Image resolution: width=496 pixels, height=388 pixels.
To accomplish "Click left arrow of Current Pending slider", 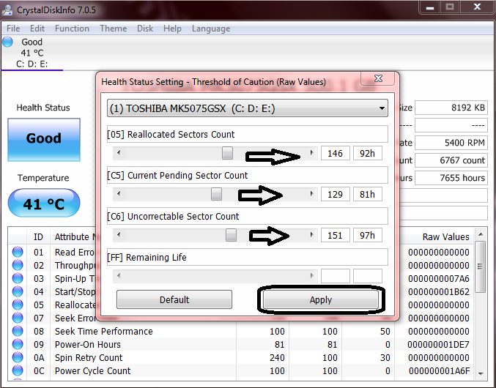I will pyautogui.click(x=119, y=194).
